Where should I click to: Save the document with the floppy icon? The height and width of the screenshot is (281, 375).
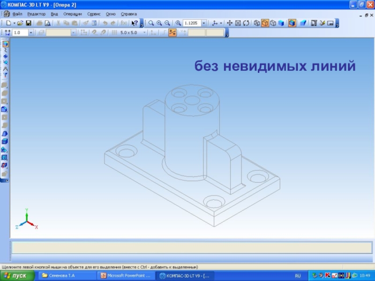pyautogui.click(x=28, y=23)
